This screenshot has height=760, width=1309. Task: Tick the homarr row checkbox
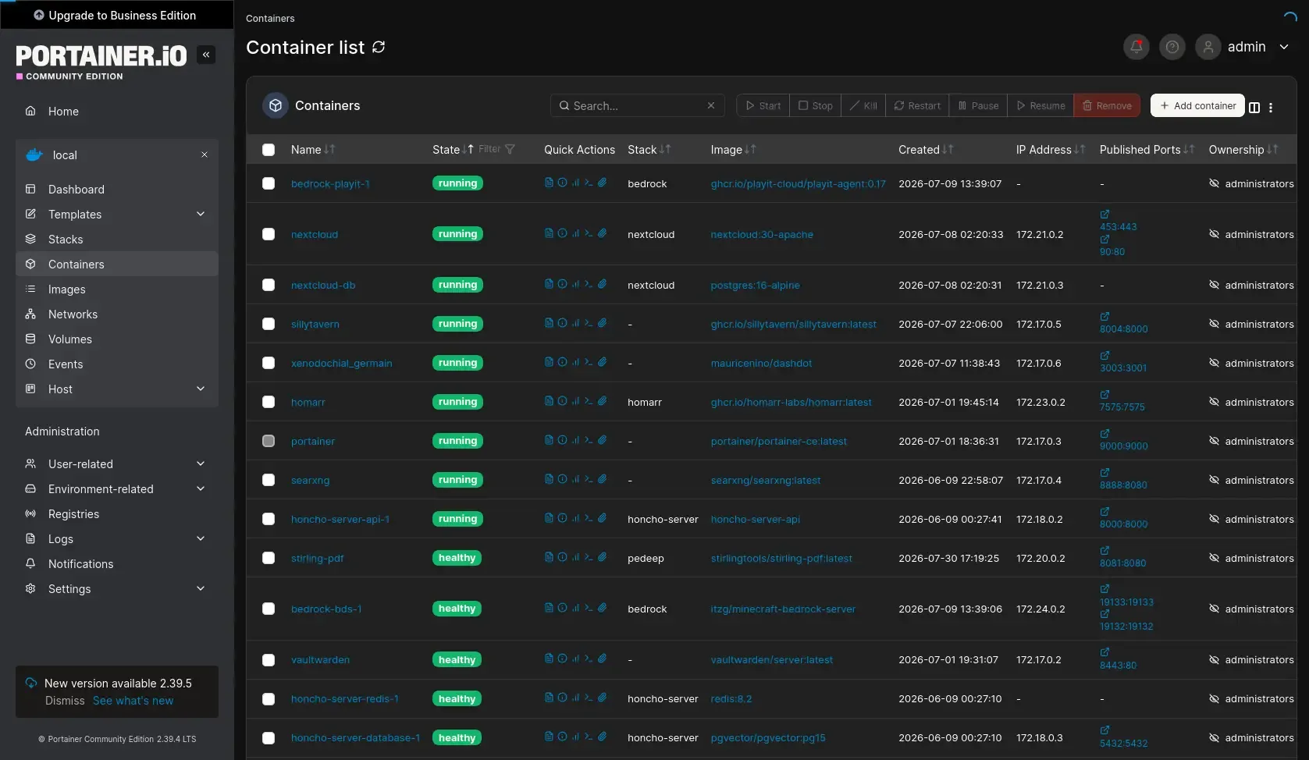tap(269, 402)
